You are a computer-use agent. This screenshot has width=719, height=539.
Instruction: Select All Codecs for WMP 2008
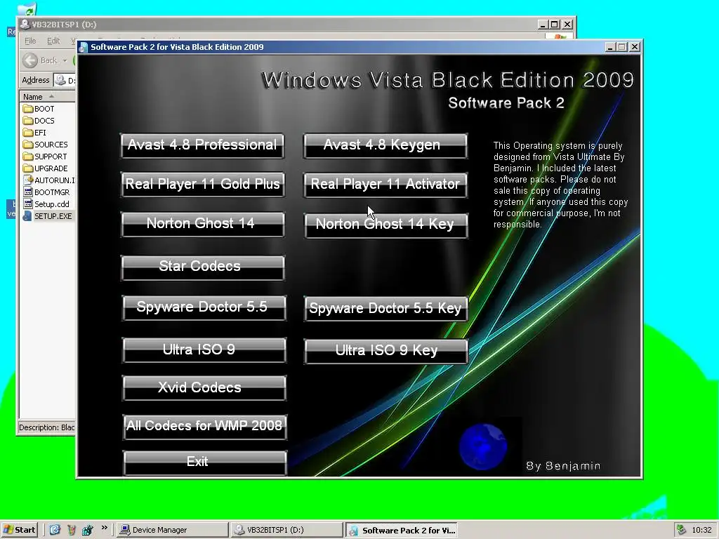click(204, 427)
